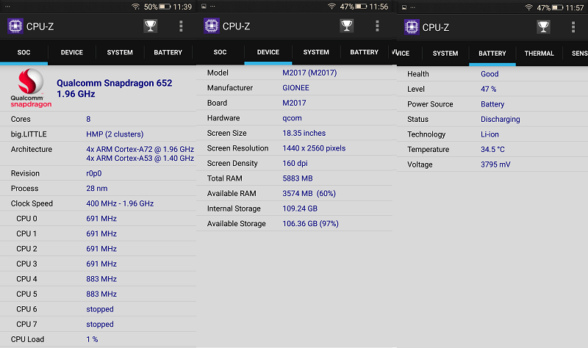Tap the battery Temperature row
Image resolution: width=588 pixels, height=348 pixels.
click(492, 150)
